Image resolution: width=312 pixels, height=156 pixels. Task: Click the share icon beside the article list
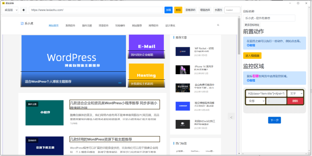(231, 117)
